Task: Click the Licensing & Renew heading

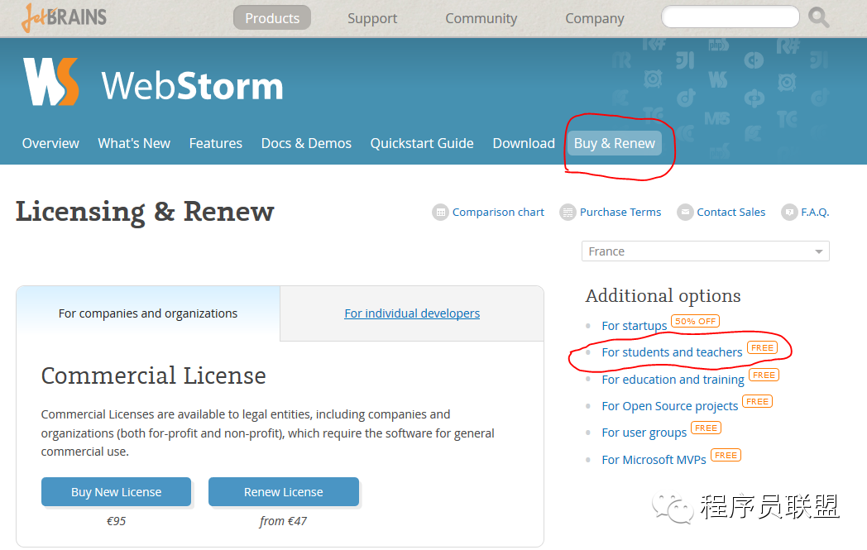Action: pyautogui.click(x=145, y=212)
